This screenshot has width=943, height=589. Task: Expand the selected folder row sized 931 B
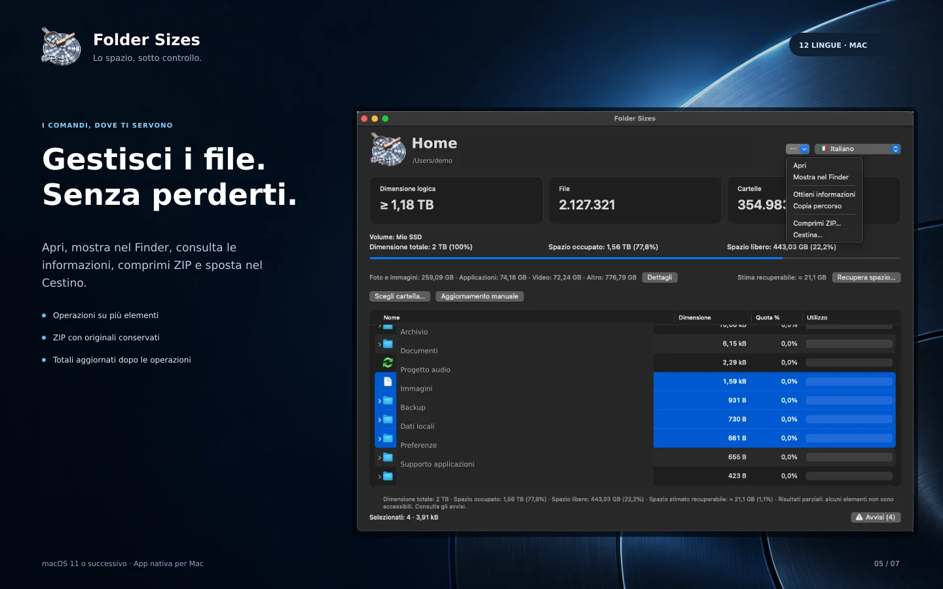pyautogui.click(x=379, y=401)
